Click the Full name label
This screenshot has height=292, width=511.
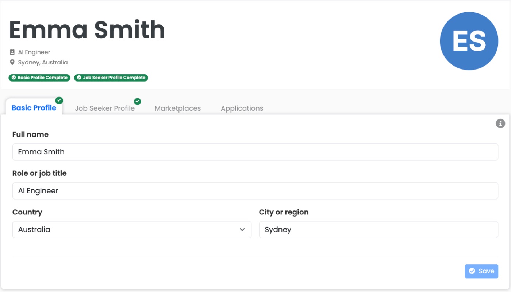pos(30,134)
